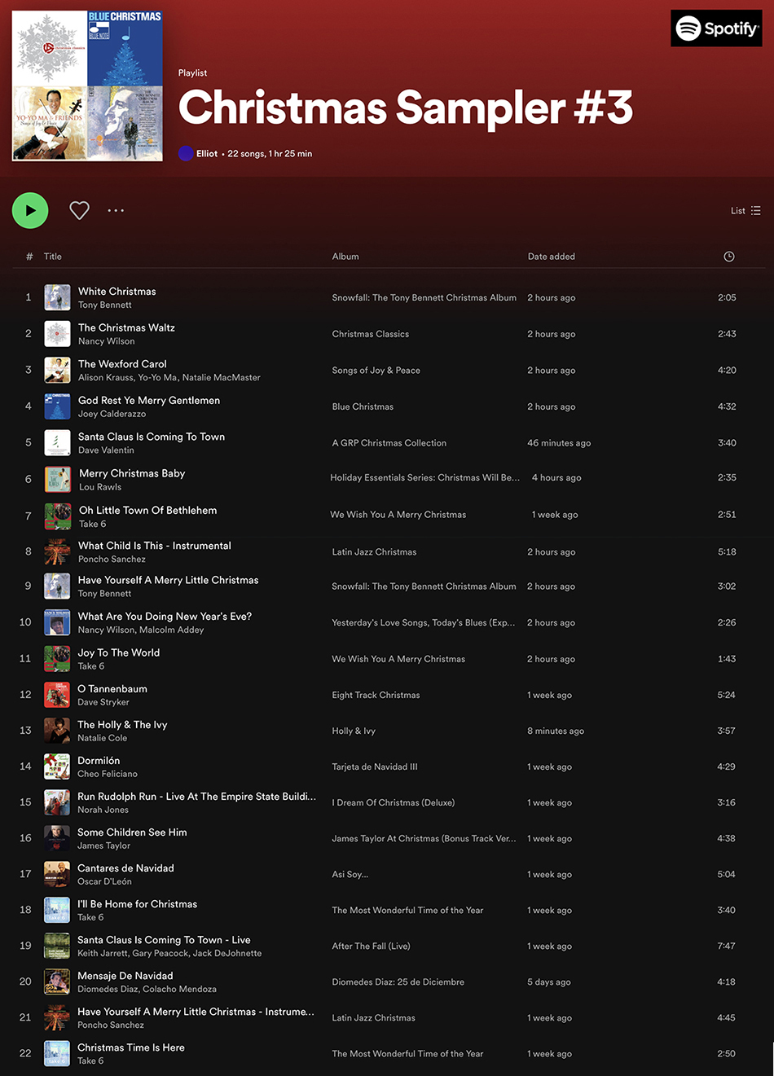This screenshot has height=1076, width=774.
Task: Open artist Nancy Wilson under Christmas Waltz
Action: 107,341
